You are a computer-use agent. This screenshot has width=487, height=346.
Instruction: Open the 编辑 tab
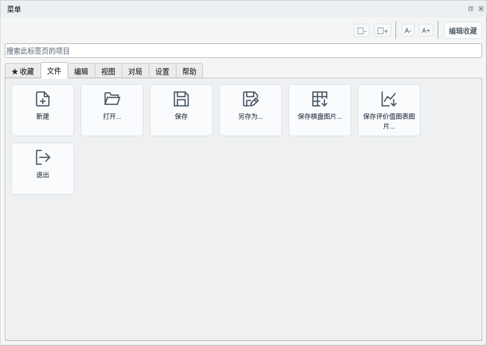81,71
